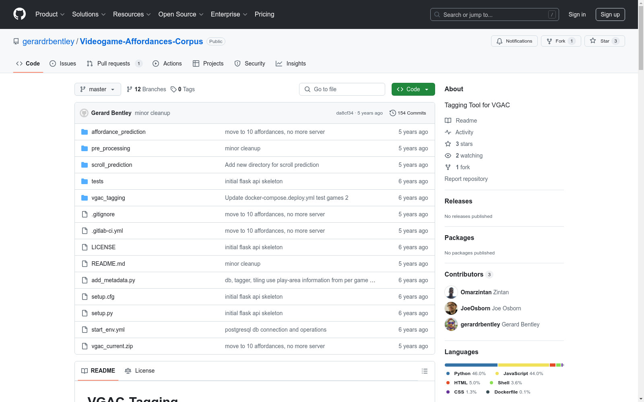Image resolution: width=644 pixels, height=402 pixels.
Task: Open the GitHub home logo
Action: 19,14
